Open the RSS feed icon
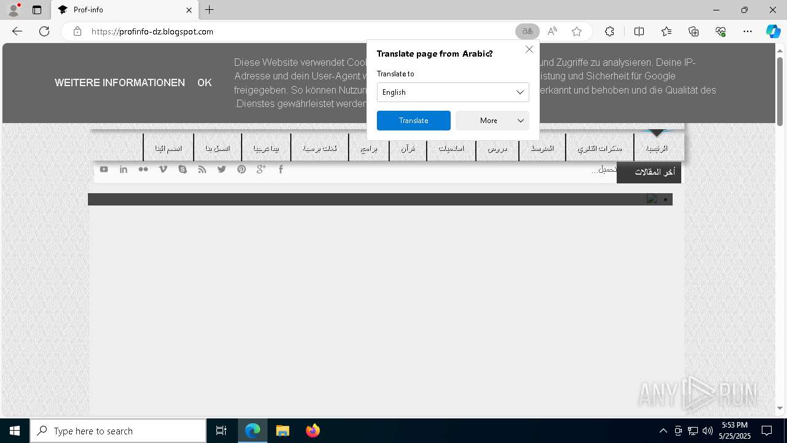 click(202, 169)
